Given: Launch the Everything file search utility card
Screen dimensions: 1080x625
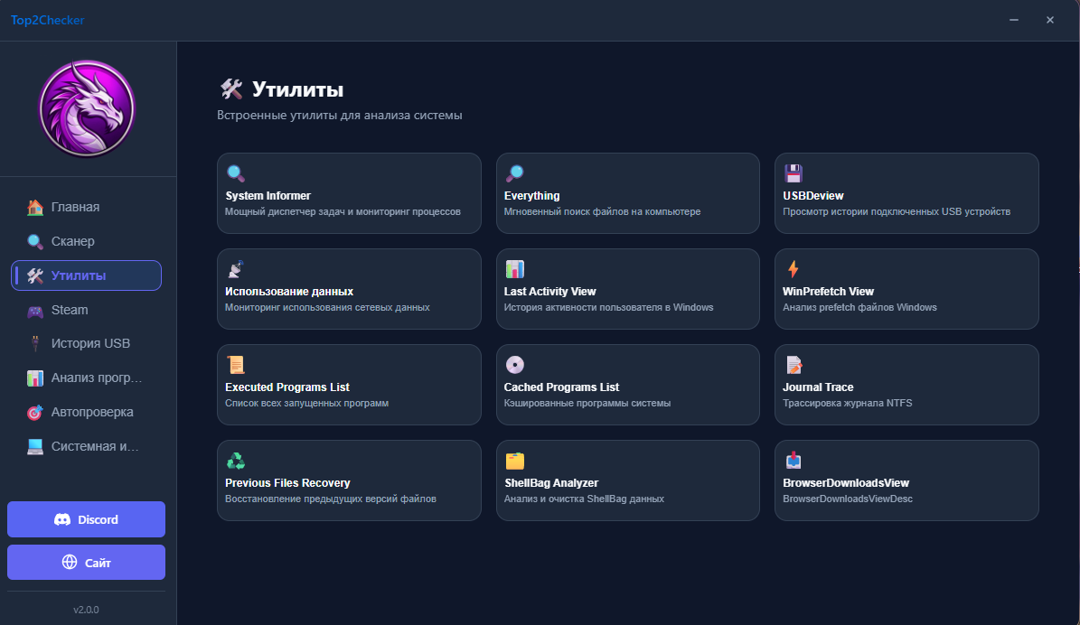Looking at the screenshot, I should coord(627,193).
